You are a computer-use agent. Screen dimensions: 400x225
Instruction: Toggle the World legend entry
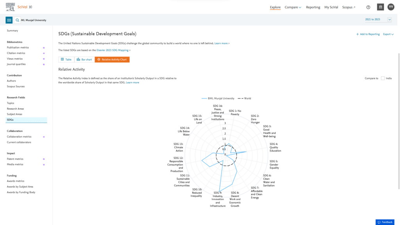[x=245, y=98]
